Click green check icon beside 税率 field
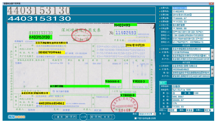The height and width of the screenshot is (123, 217). click(212, 103)
